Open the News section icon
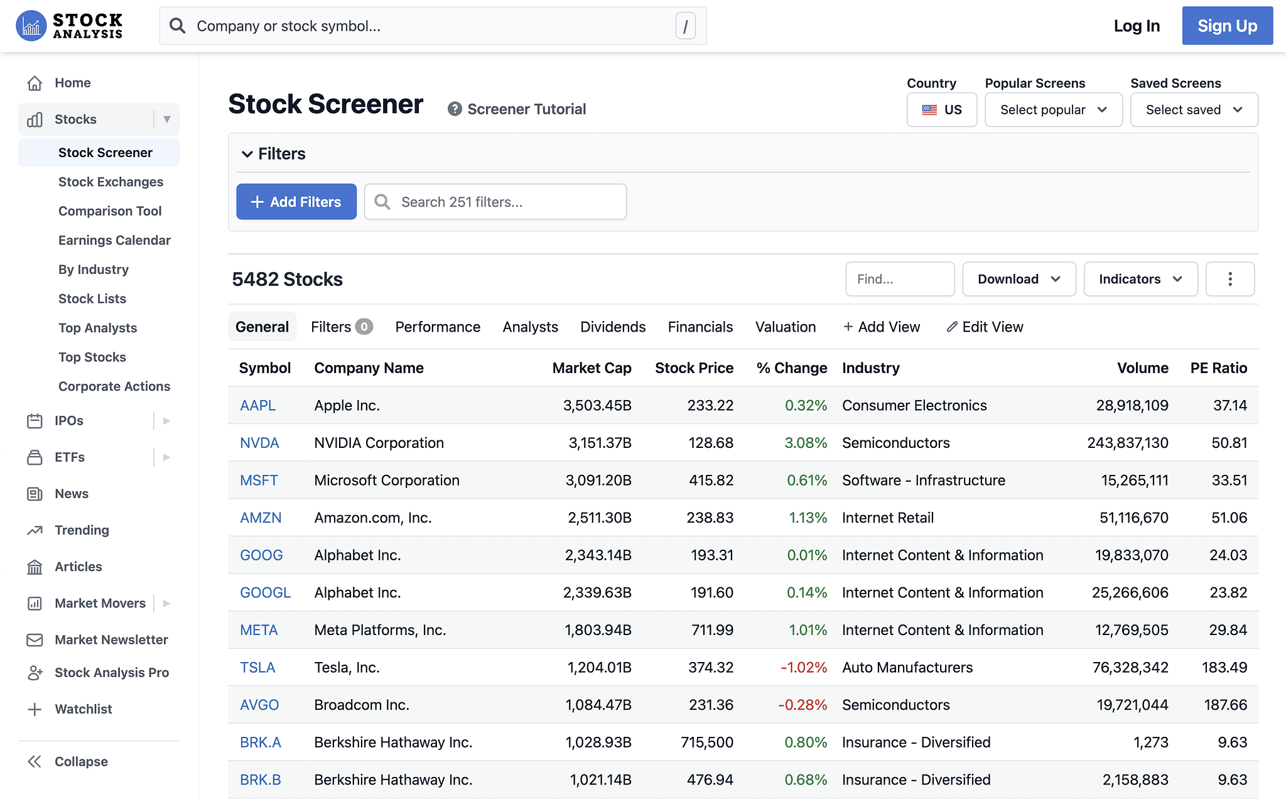Image resolution: width=1286 pixels, height=799 pixels. (36, 494)
